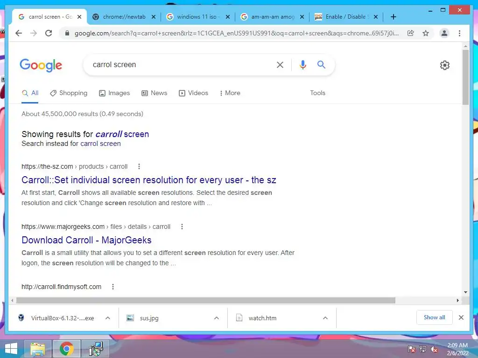Select the News search filter
Screen dimensions: 478x358
[x=155, y=93]
